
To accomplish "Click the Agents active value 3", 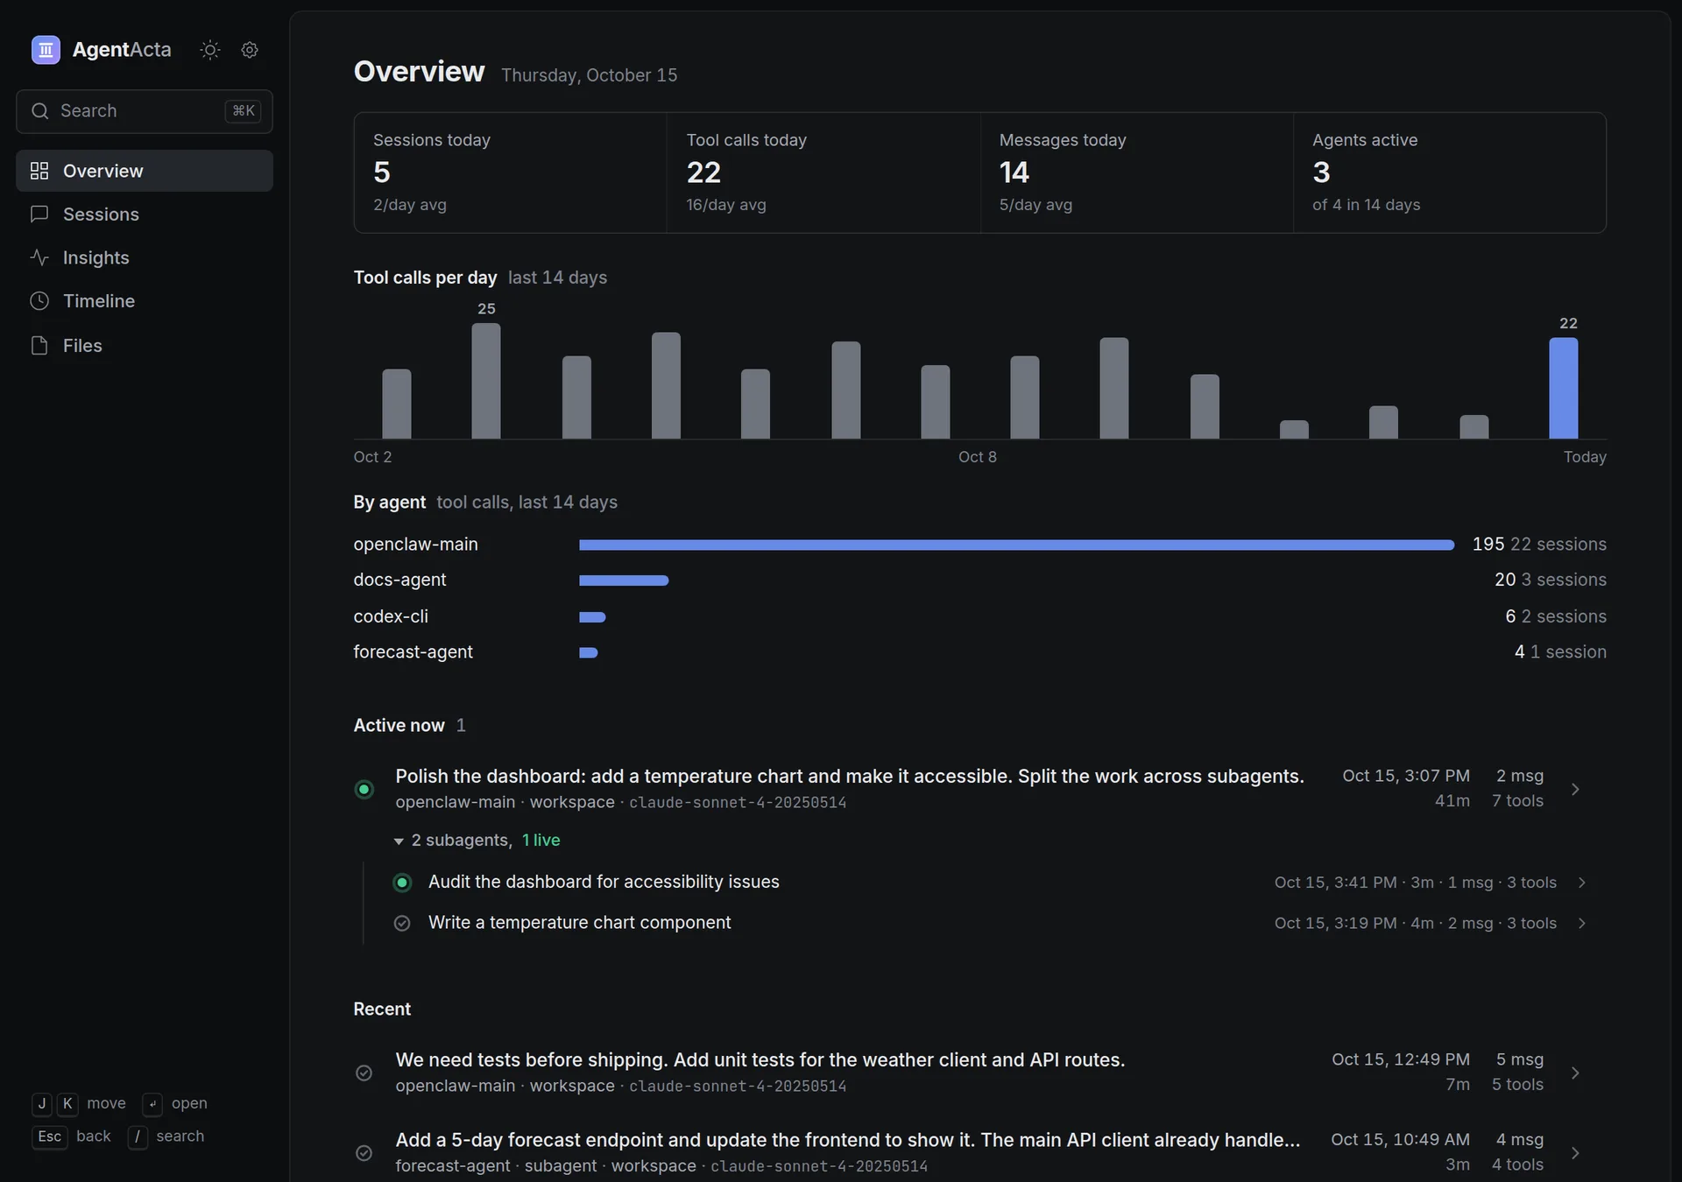I will 1321,172.
